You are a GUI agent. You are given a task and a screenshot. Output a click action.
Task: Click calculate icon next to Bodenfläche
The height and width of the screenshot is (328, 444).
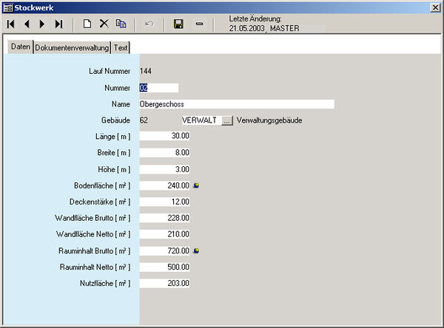[196, 185]
